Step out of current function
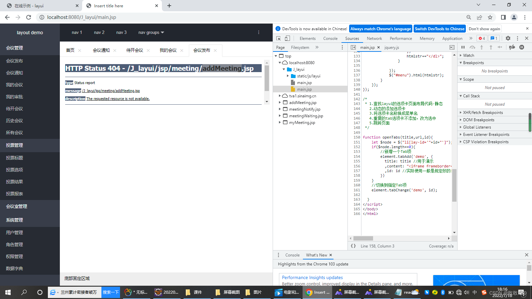Screen dimensions: 532x299 click(491, 47)
